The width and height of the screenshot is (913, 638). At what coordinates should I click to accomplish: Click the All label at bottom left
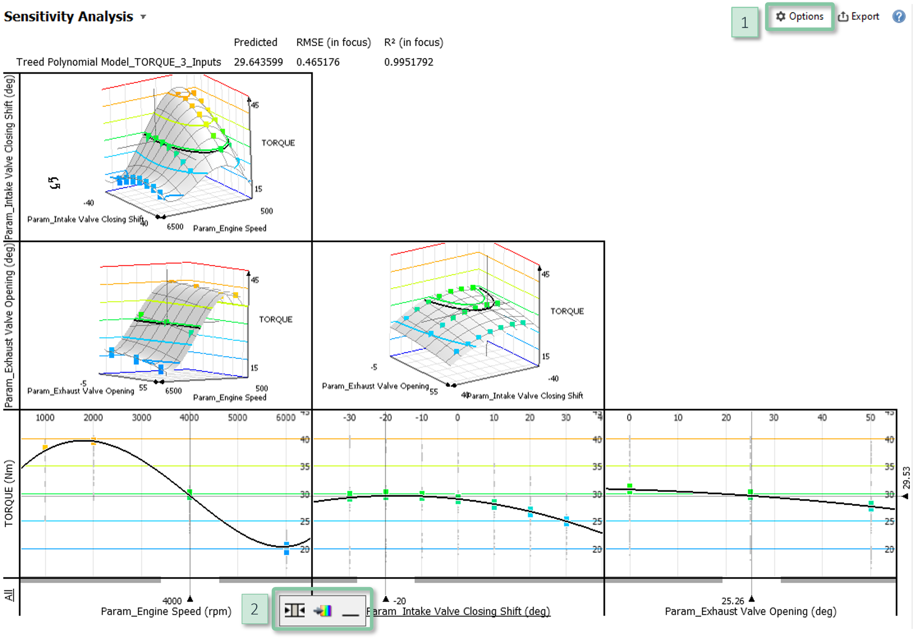tap(9, 596)
